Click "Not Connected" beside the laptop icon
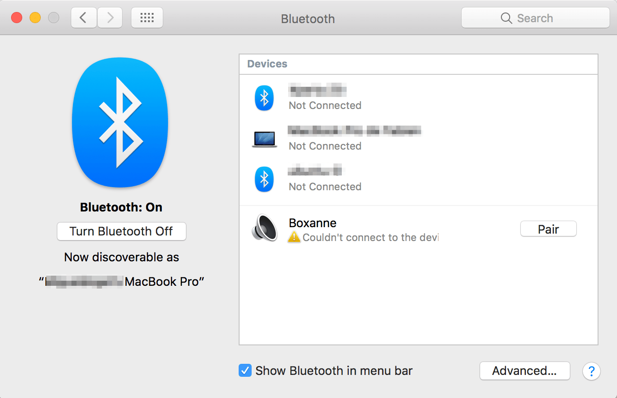The height and width of the screenshot is (398, 617). click(x=325, y=146)
